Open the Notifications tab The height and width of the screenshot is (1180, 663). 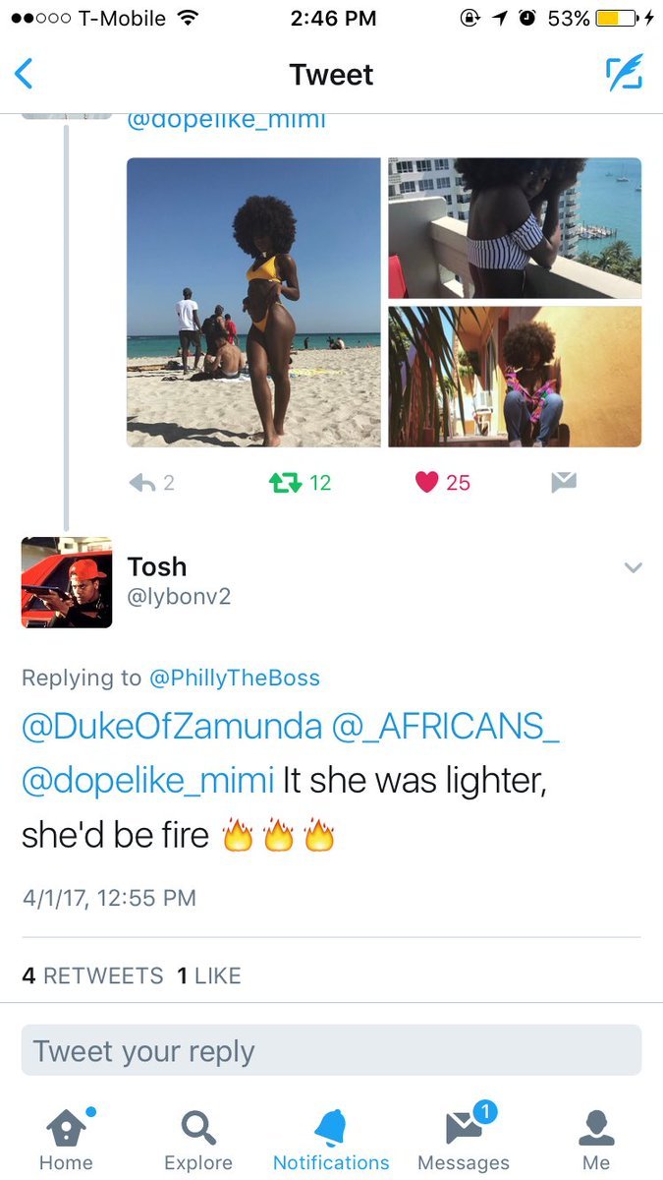(331, 1139)
